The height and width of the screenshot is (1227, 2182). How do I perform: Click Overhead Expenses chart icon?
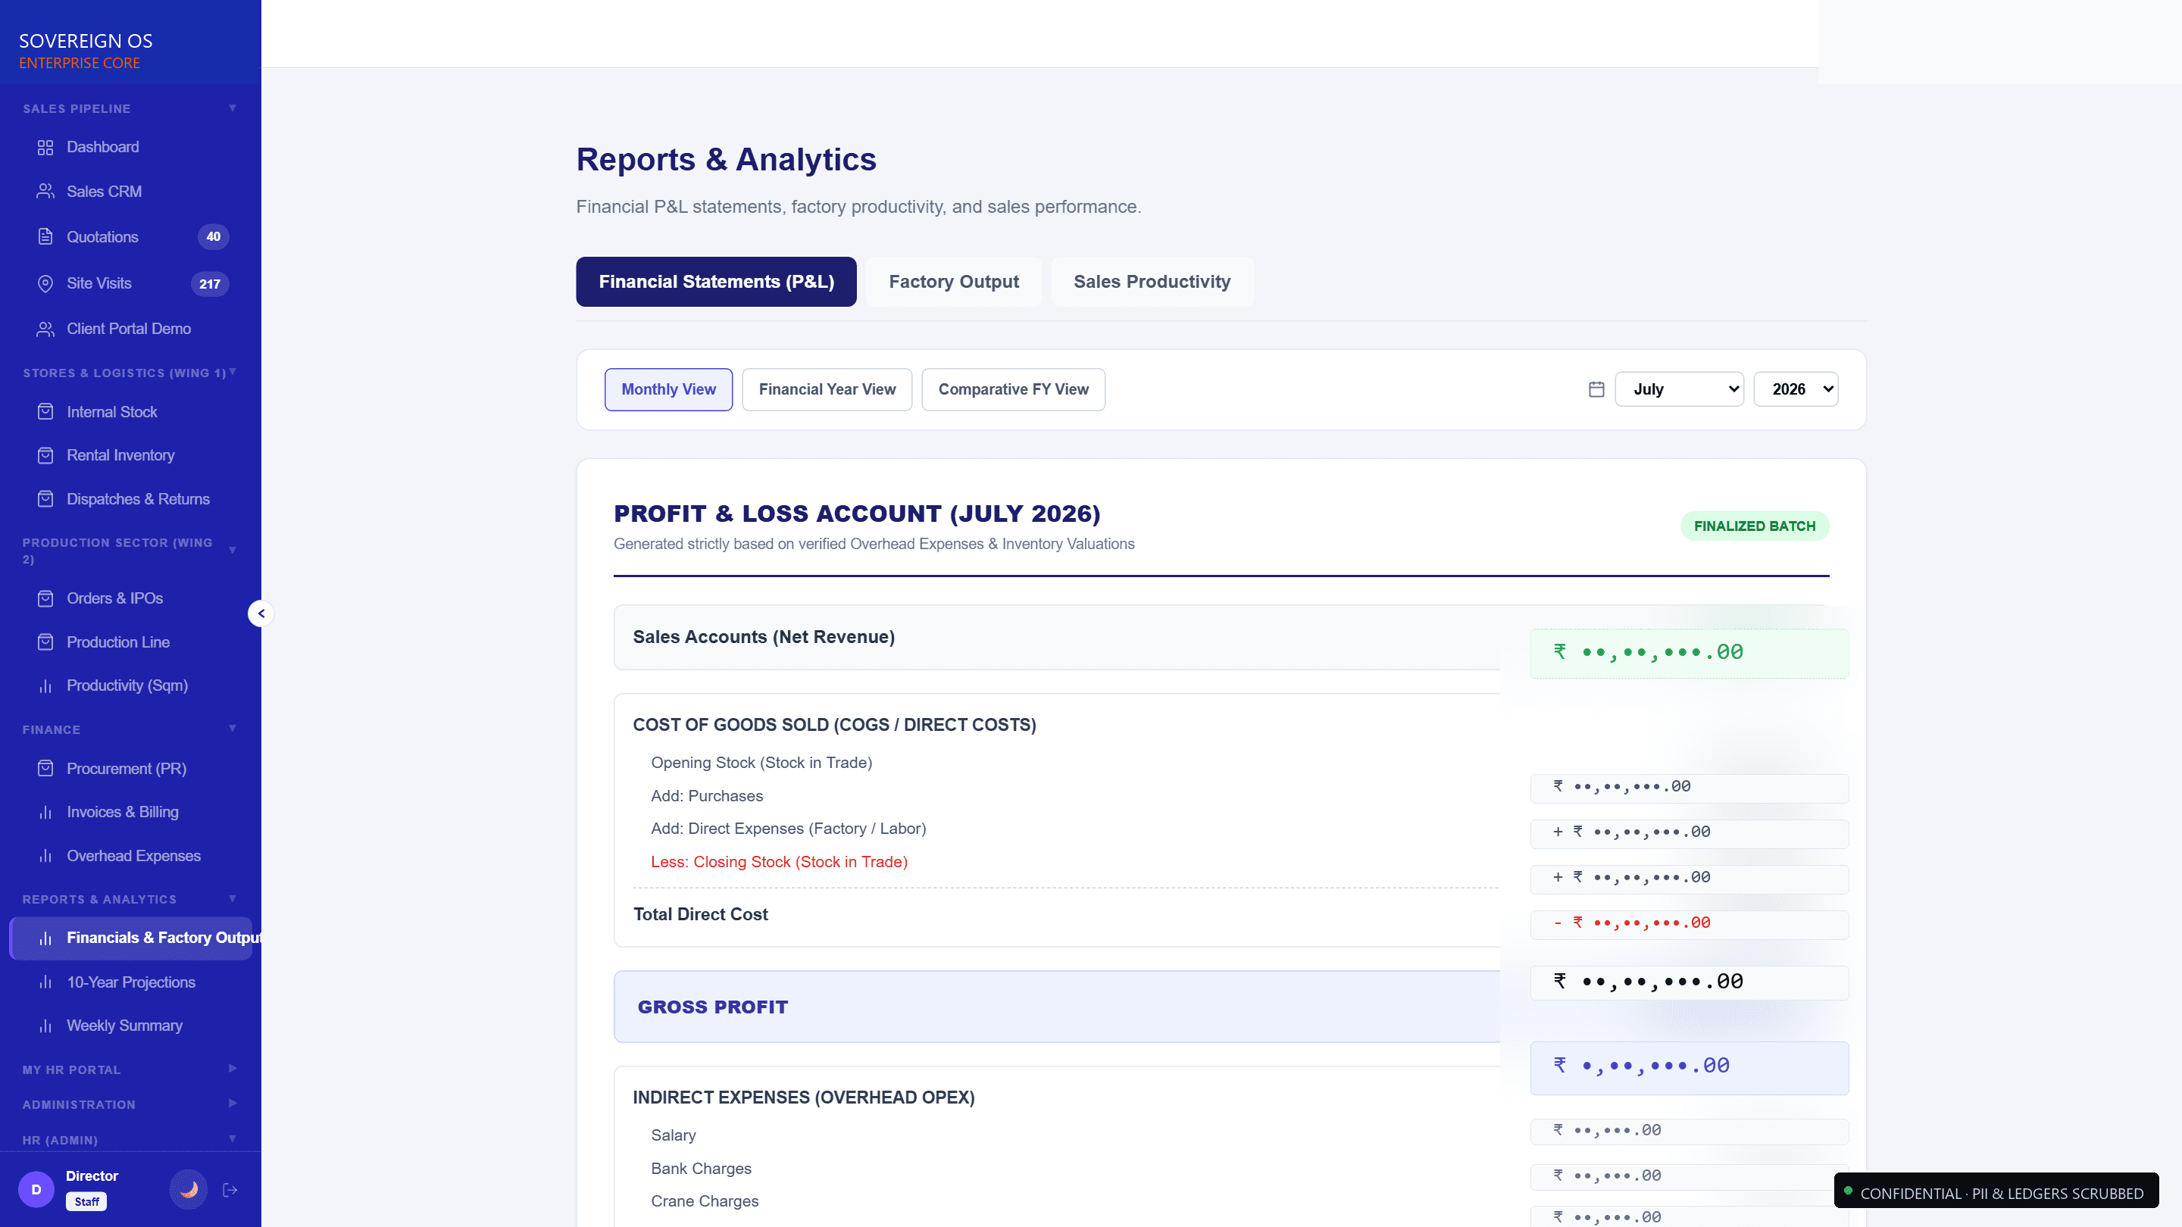(45, 856)
